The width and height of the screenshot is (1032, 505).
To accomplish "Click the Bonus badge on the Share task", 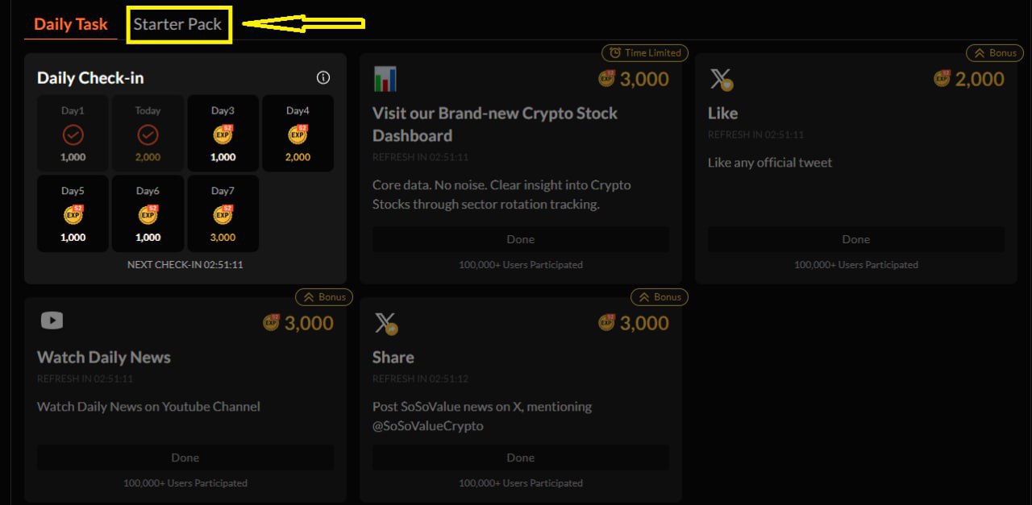I will click(x=660, y=297).
